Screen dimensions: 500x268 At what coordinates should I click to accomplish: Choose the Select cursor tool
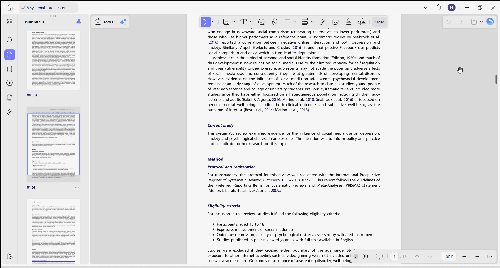(206, 22)
